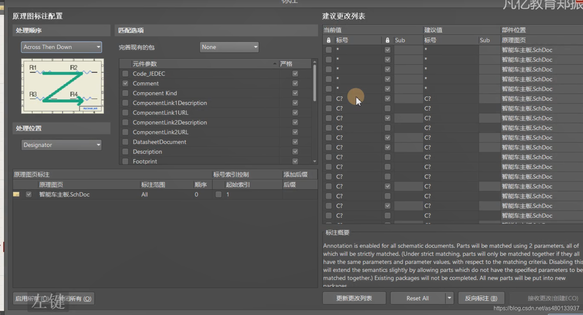The width and height of the screenshot is (583, 315).
Task: Open the Designator processing location dropdown
Action: [x=61, y=145]
